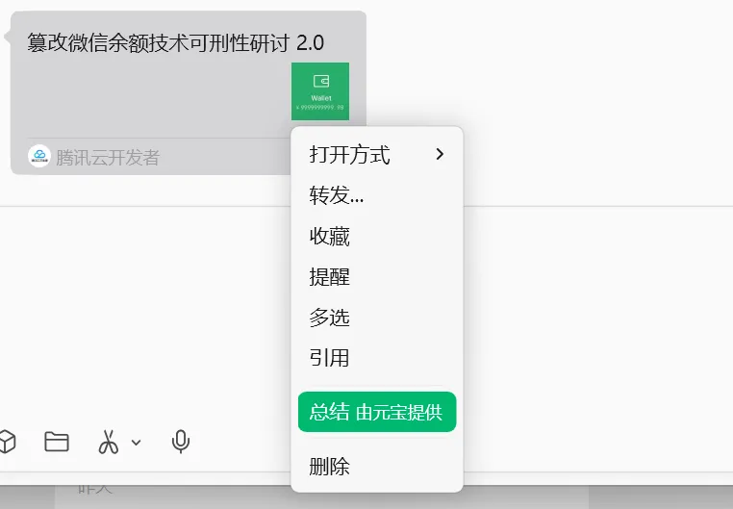Viewport: 733px width, 509px height.
Task: Open the green Wallet thumbnail in the message card
Action: coord(320,91)
